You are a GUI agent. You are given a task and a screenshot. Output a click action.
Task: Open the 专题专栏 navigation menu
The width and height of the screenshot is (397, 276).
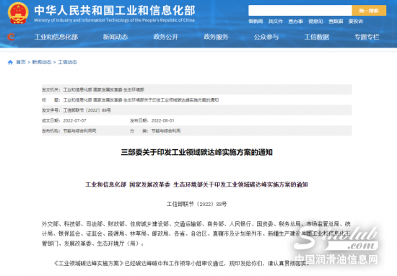[367, 37]
